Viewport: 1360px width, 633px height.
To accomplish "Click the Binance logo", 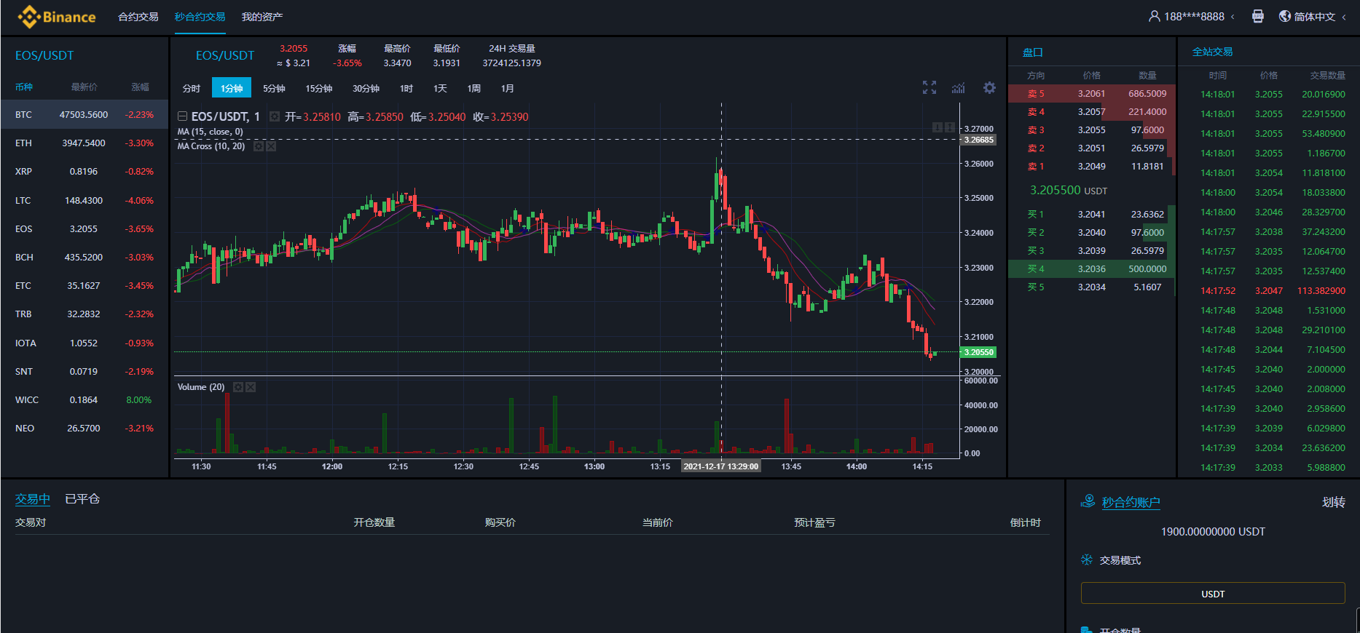I will point(57,17).
